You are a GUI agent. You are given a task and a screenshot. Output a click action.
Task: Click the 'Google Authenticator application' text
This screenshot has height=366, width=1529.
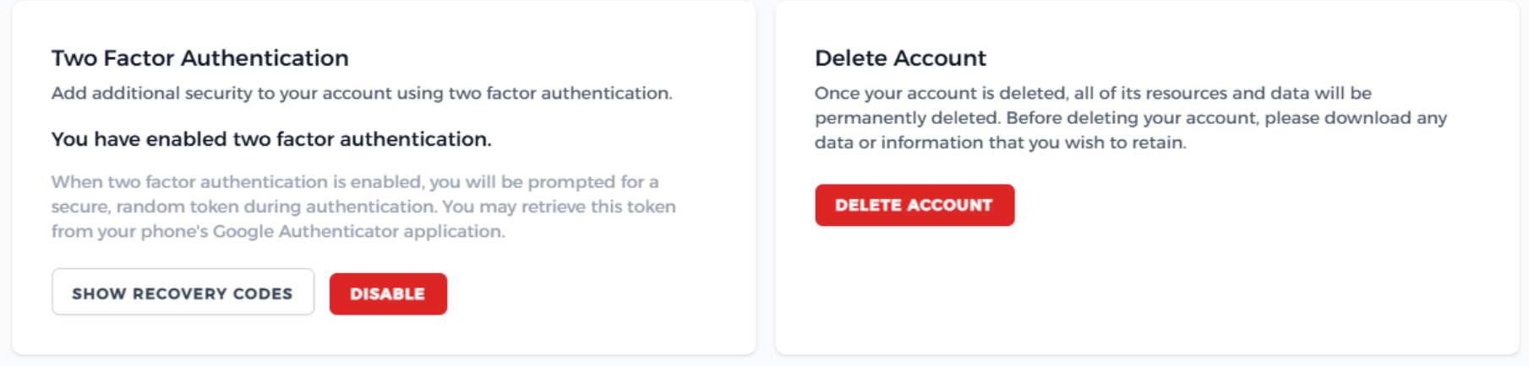coord(358,231)
